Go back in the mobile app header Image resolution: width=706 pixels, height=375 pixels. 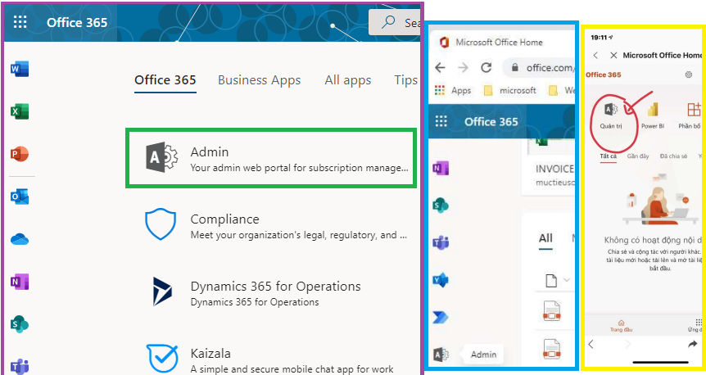[x=595, y=56]
